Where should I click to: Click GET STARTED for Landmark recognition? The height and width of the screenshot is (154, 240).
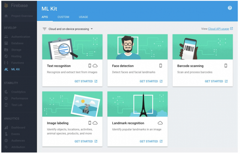151,141
